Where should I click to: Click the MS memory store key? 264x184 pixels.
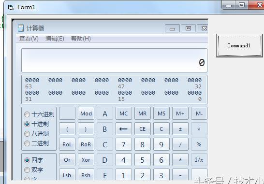click(161, 113)
